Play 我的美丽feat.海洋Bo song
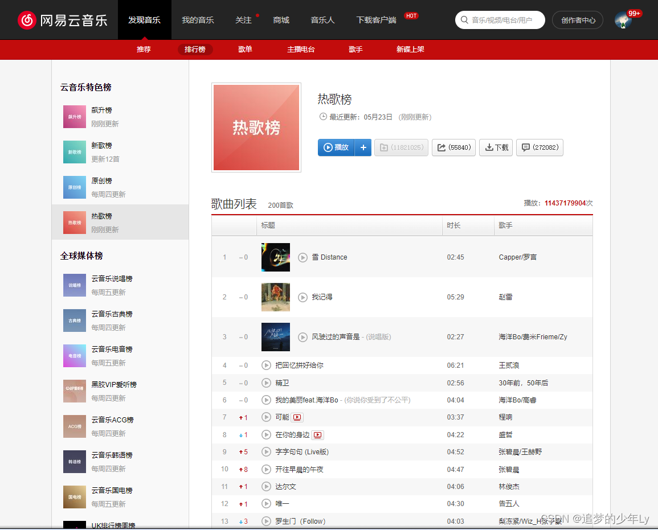The image size is (658, 530). click(266, 400)
